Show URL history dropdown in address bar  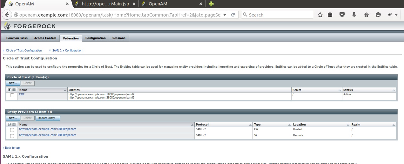click(225, 15)
